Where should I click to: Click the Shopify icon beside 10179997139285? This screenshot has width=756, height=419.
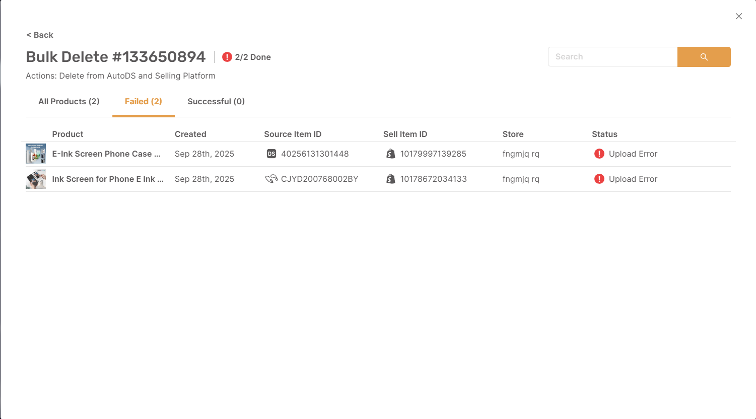pos(391,154)
